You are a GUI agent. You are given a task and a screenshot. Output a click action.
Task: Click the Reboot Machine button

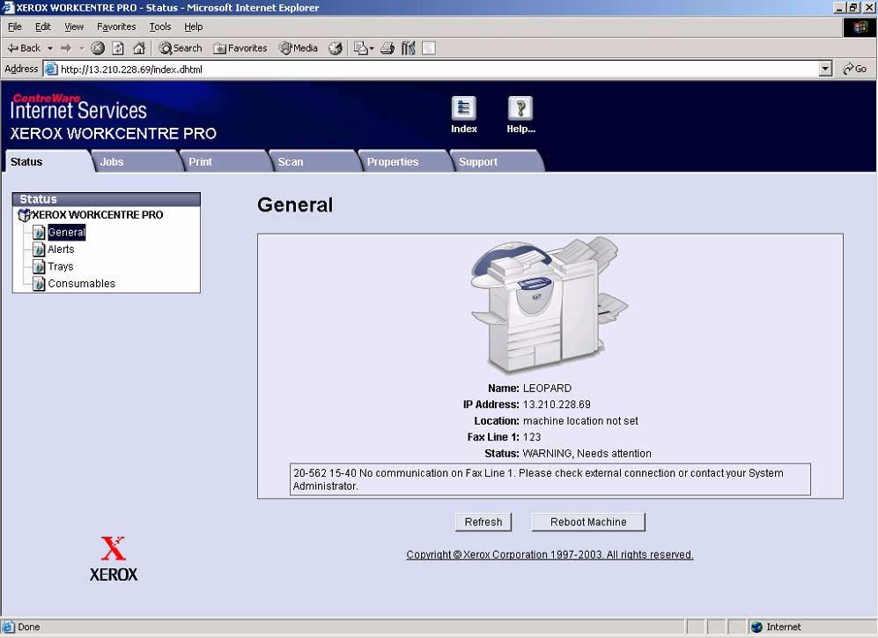(588, 522)
